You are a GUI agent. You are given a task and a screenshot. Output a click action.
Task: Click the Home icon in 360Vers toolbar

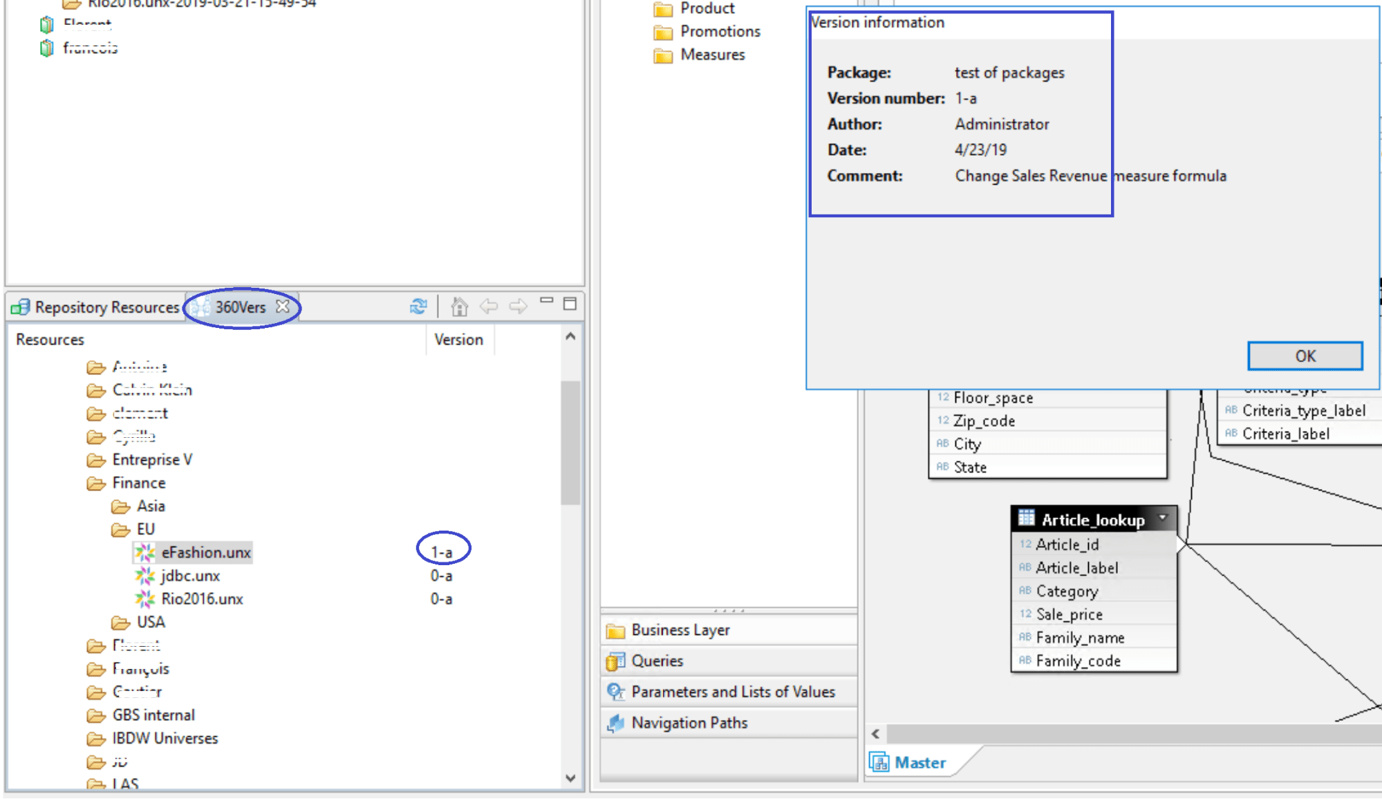coord(459,306)
